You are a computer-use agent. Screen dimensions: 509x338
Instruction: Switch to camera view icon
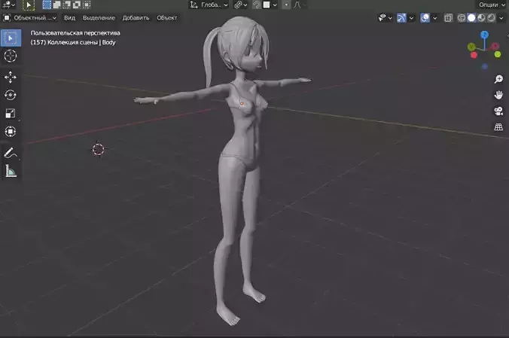[498, 111]
